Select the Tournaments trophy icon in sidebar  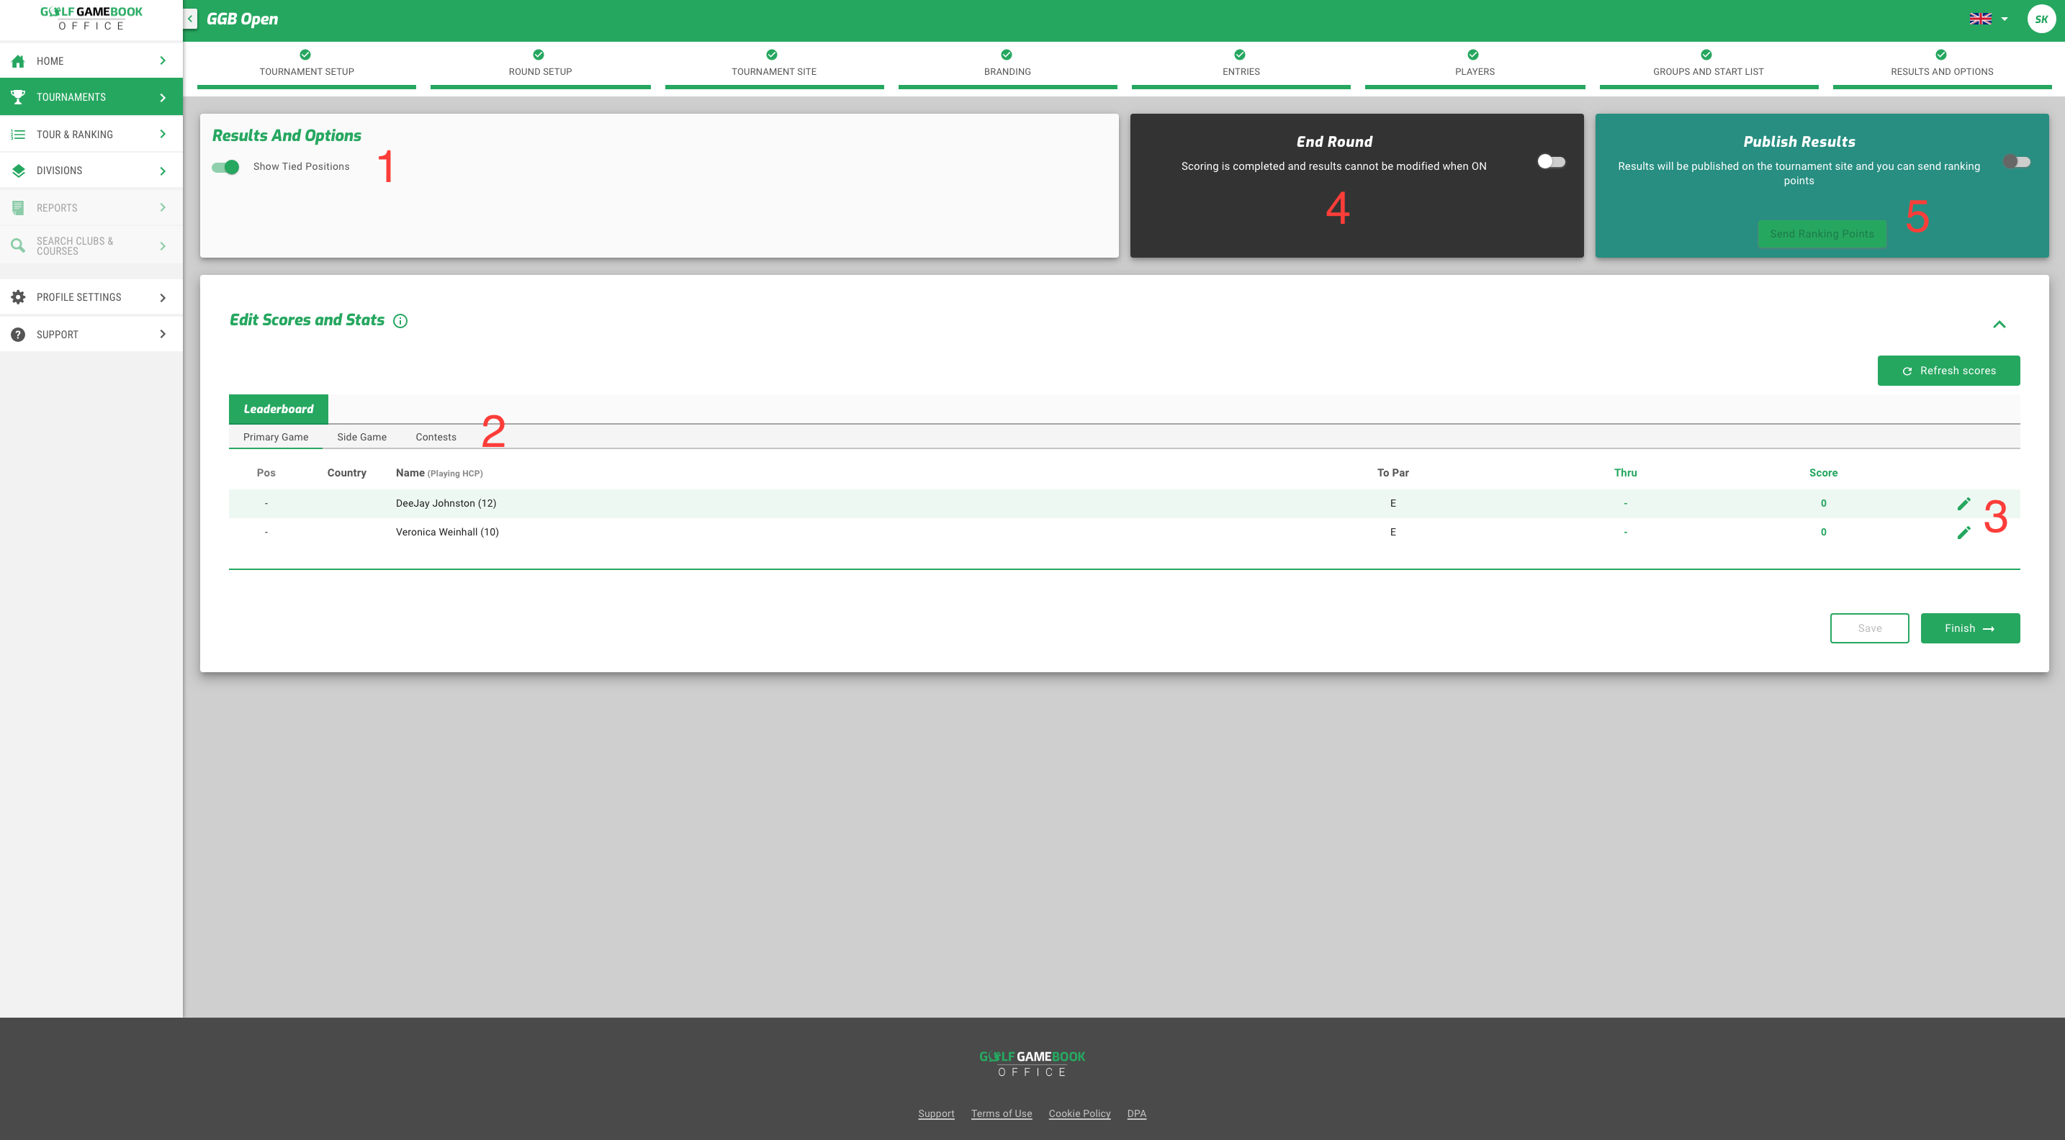coord(17,96)
